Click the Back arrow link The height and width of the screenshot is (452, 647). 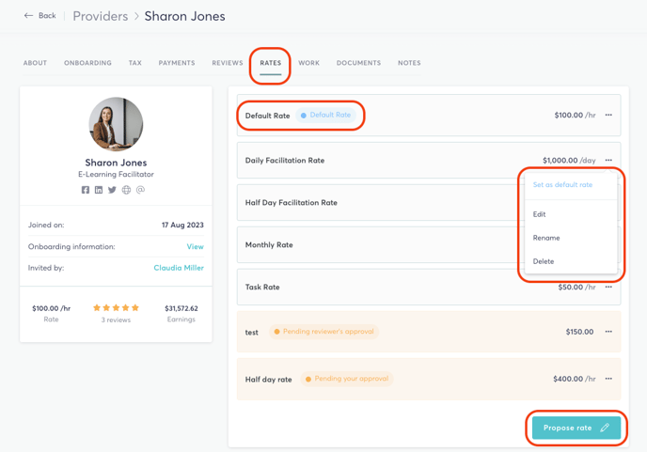coord(40,16)
